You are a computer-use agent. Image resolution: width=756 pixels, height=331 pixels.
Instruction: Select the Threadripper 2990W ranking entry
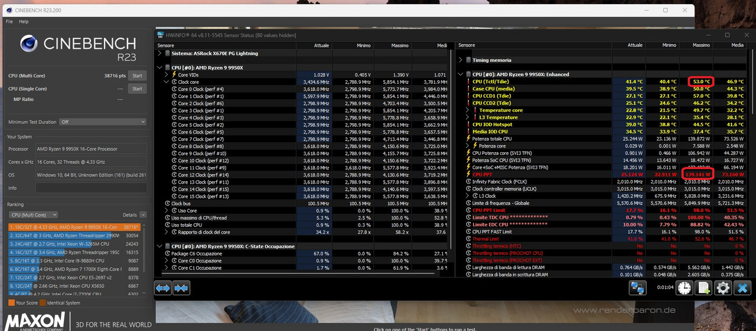tap(74, 235)
